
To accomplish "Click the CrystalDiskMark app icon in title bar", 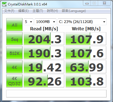I will pos(4,4).
